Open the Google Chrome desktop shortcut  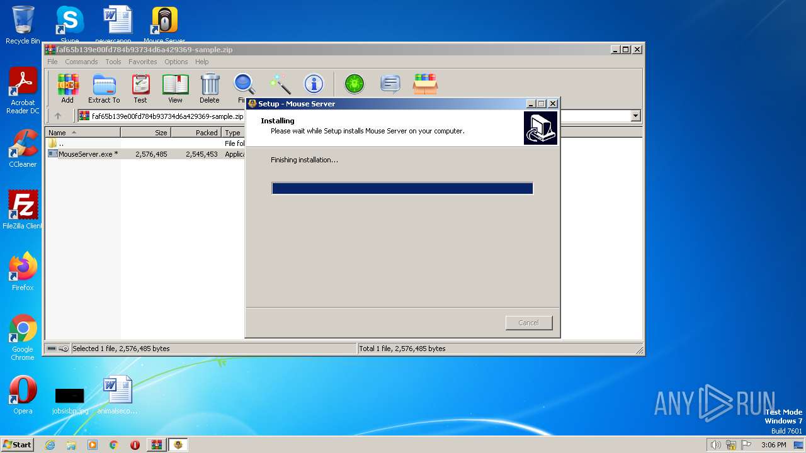tap(23, 338)
